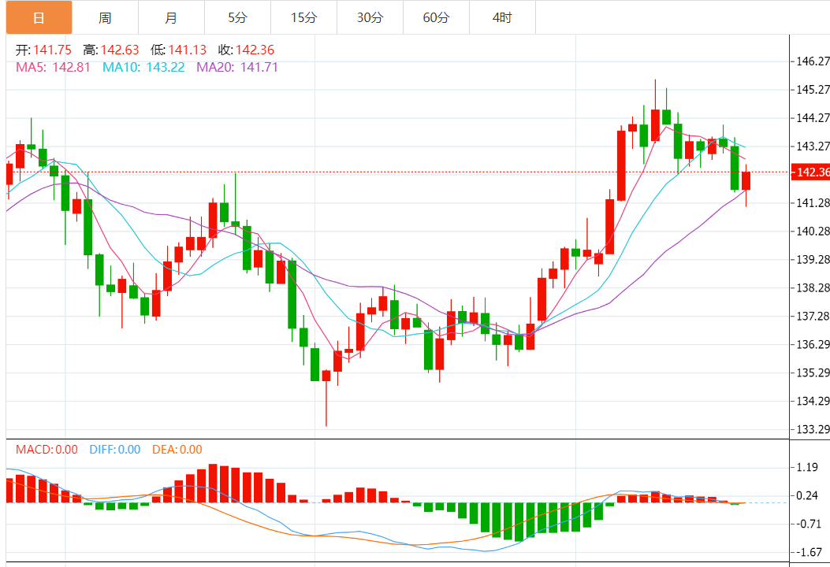Click the 140.28 price axis label
This screenshot has height=567, width=830.
813,232
